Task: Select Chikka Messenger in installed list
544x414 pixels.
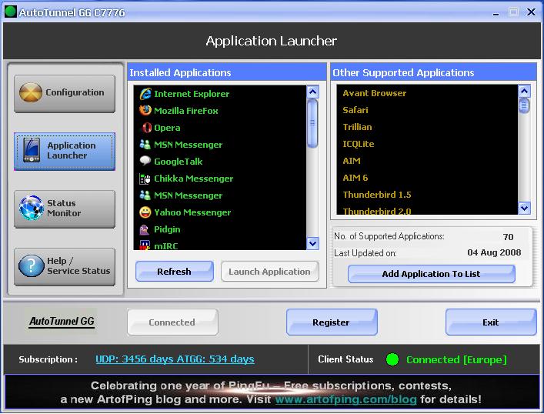Action: pos(220,179)
